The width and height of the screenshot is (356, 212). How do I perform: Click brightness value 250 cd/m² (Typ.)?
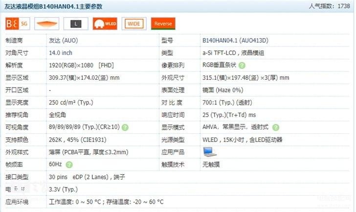point(71,102)
